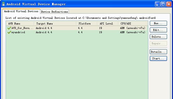Sort by API Level column header
The width and height of the screenshot is (173, 99).
[x=108, y=23]
